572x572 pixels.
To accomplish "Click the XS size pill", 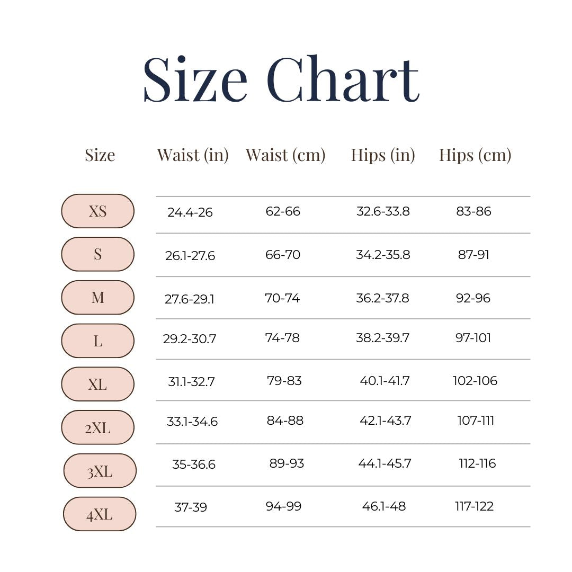I will click(x=98, y=211).
